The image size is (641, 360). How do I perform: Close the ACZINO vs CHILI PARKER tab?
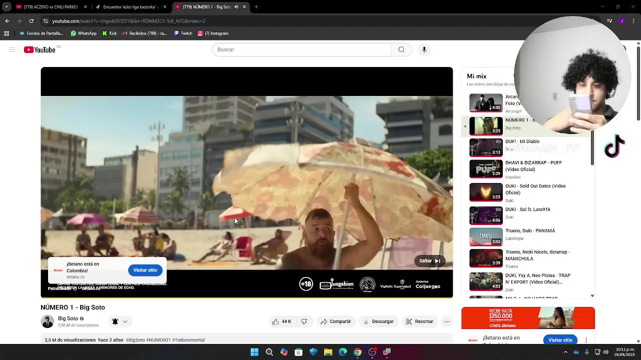pos(85,7)
